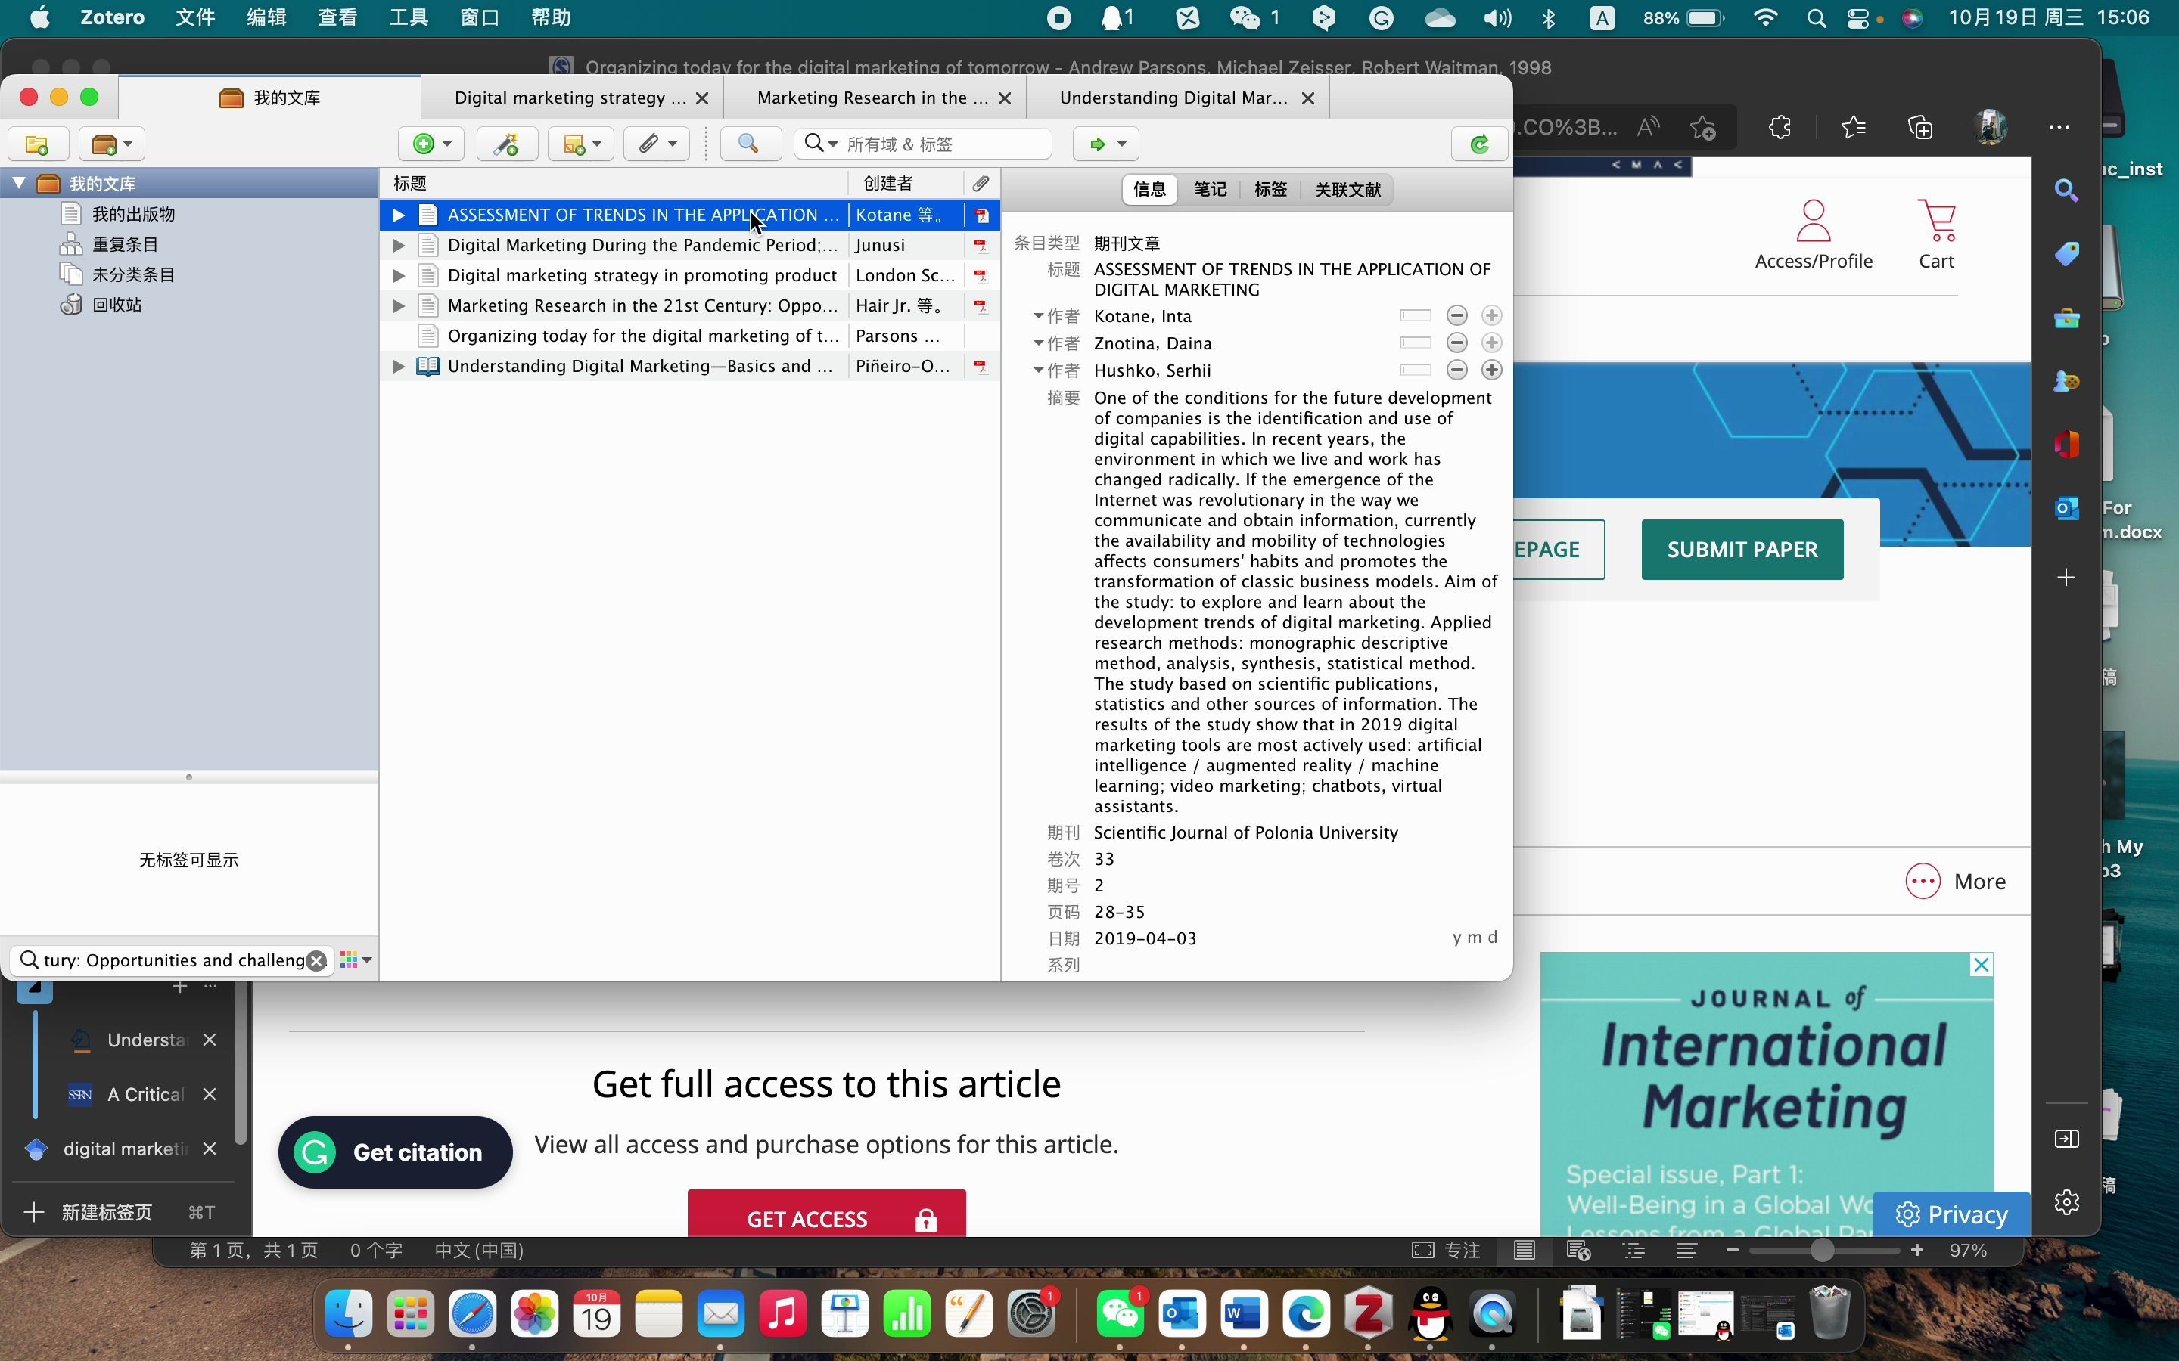Open the 编辑 menu in Zotero menu bar
The width and height of the screenshot is (2179, 1361).
(266, 17)
